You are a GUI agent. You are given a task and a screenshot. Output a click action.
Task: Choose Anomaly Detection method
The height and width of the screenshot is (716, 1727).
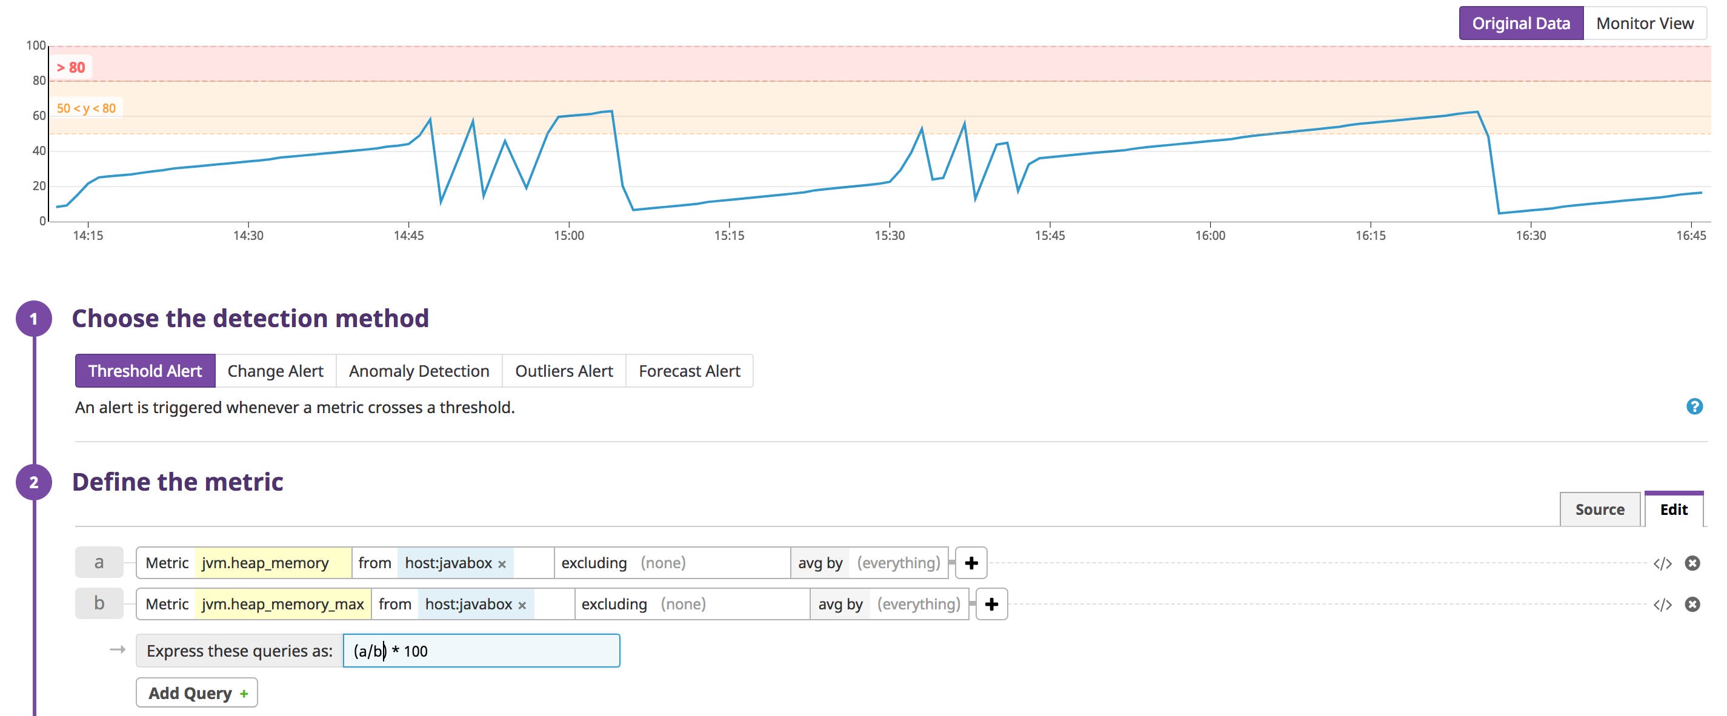pyautogui.click(x=418, y=370)
